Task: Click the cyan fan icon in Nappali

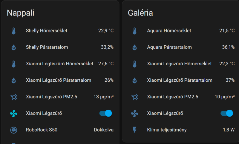Action: [14, 114]
